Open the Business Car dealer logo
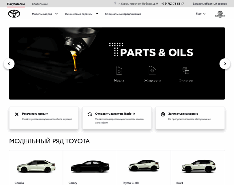This screenshot has width=234, height=185. [x=220, y=14]
